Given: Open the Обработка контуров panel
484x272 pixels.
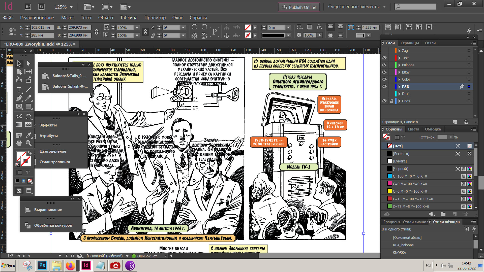Looking at the screenshot, I should pyautogui.click(x=53, y=225).
